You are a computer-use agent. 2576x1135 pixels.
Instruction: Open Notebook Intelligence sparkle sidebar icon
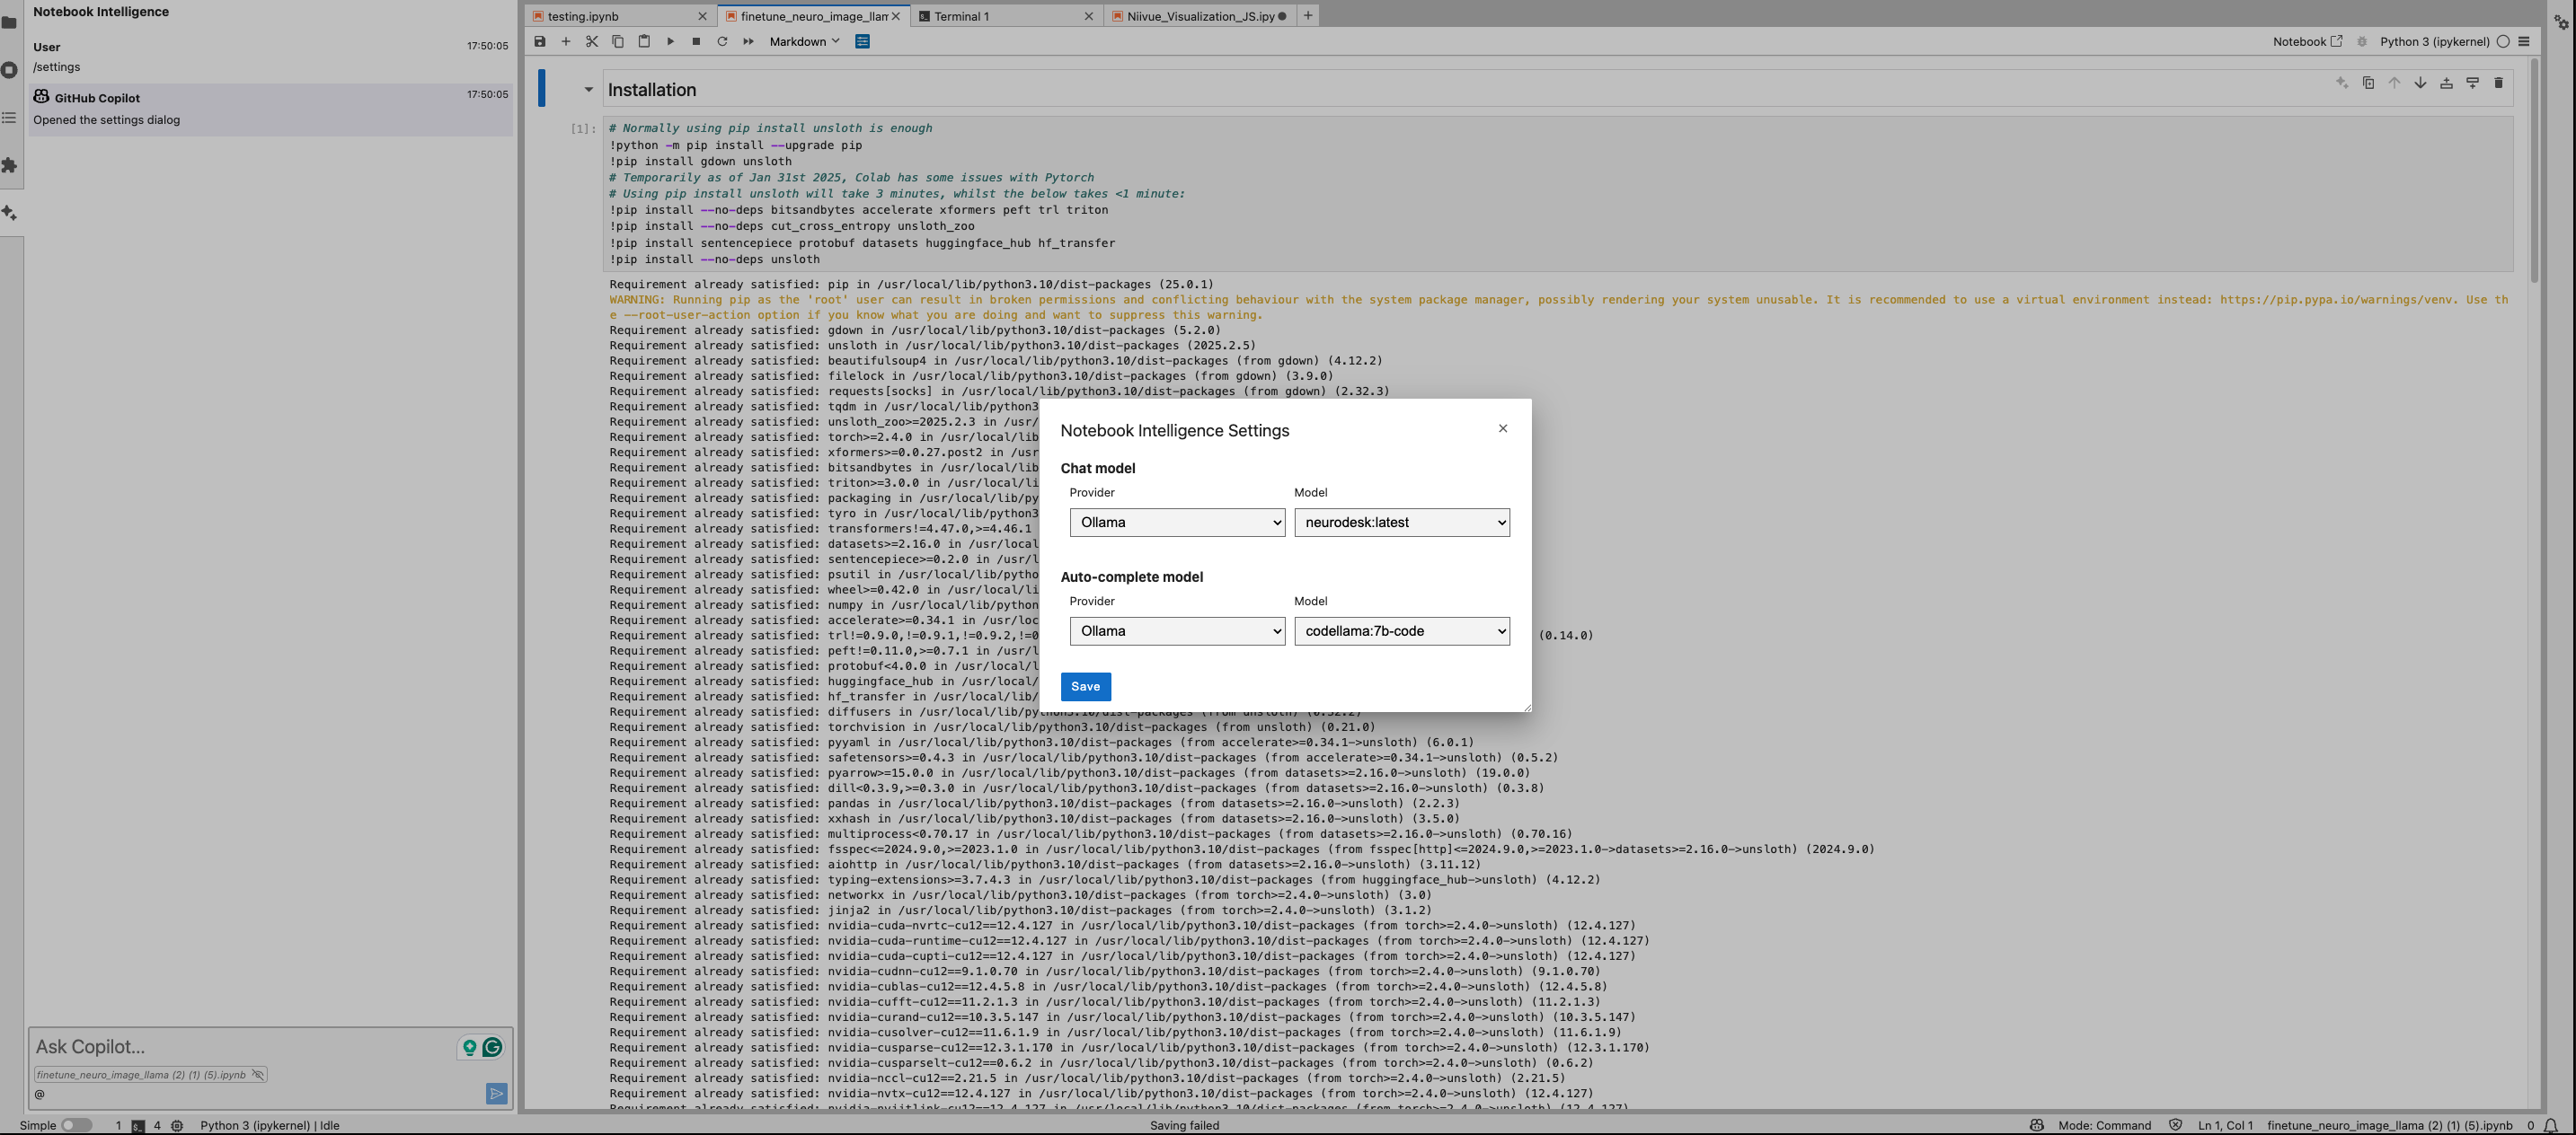pos(10,213)
